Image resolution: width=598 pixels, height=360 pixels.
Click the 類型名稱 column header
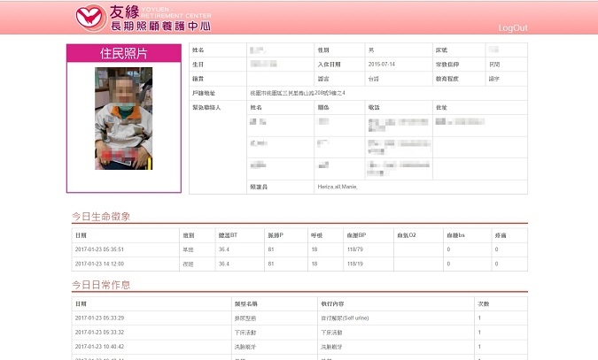[245, 303]
